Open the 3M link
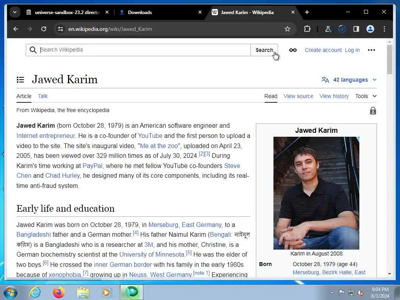This screenshot has height=300, width=400. pyautogui.click(x=148, y=245)
